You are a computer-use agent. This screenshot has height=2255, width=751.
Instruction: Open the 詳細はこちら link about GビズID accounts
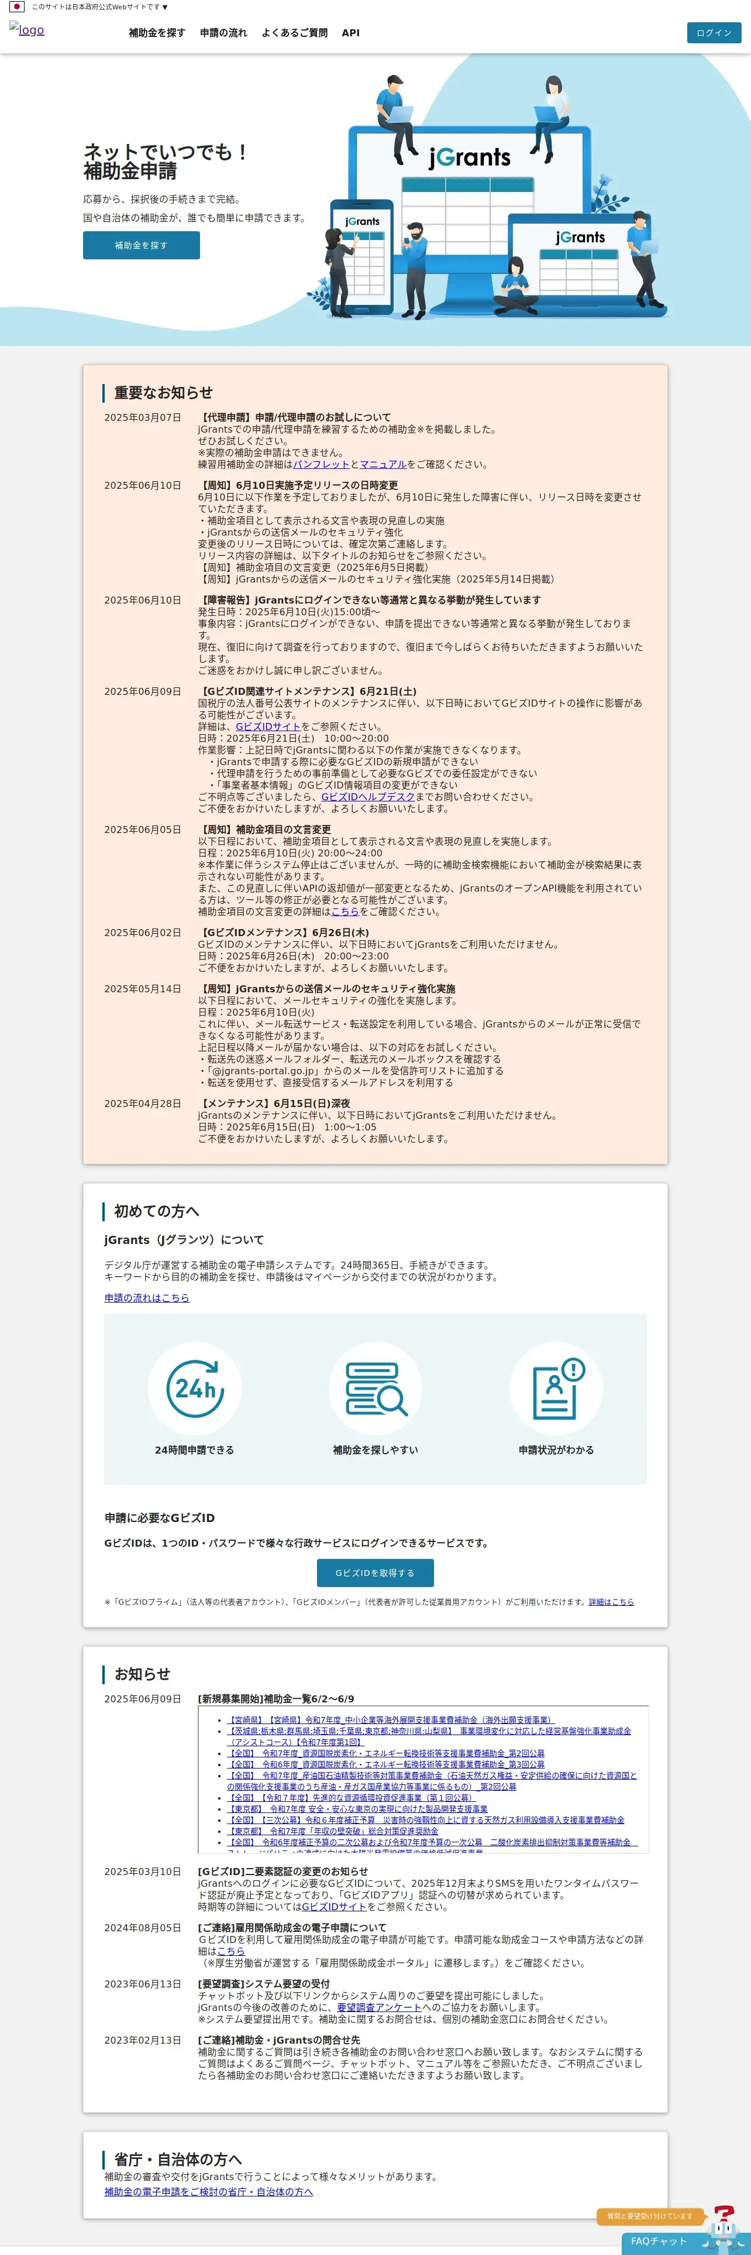pos(611,1602)
